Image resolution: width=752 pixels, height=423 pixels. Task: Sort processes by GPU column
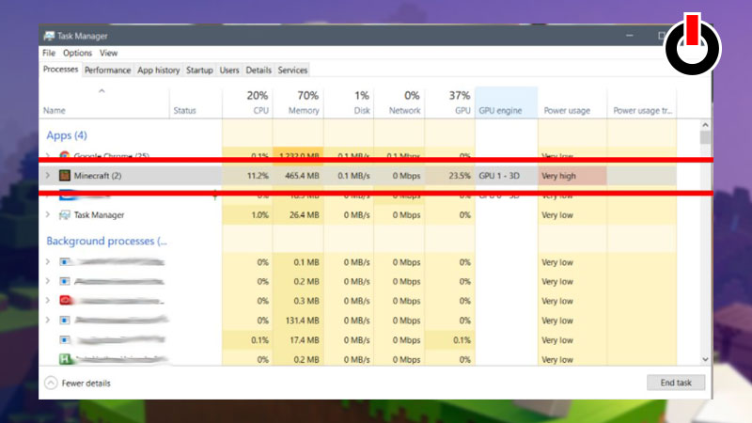point(450,102)
